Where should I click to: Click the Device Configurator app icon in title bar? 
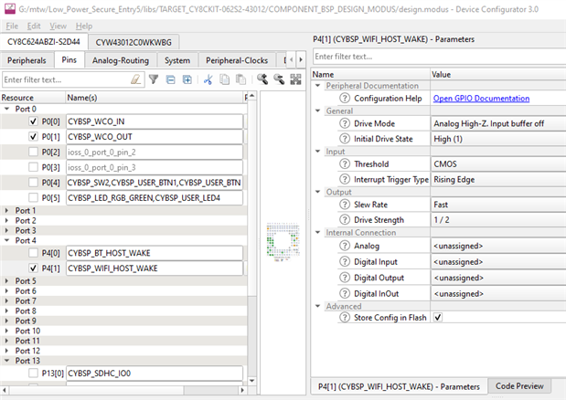[x=10, y=8]
